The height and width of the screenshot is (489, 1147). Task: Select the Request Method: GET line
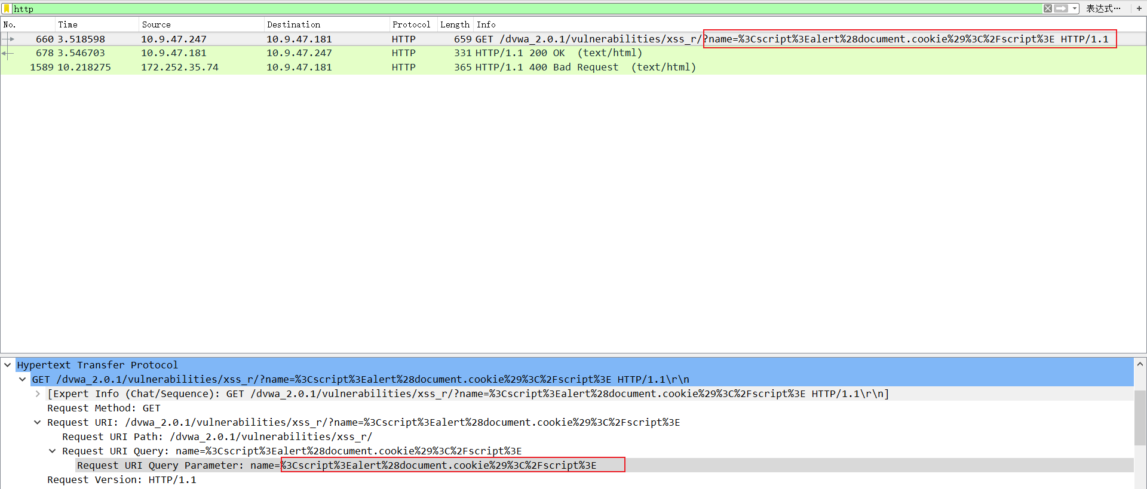pos(104,408)
